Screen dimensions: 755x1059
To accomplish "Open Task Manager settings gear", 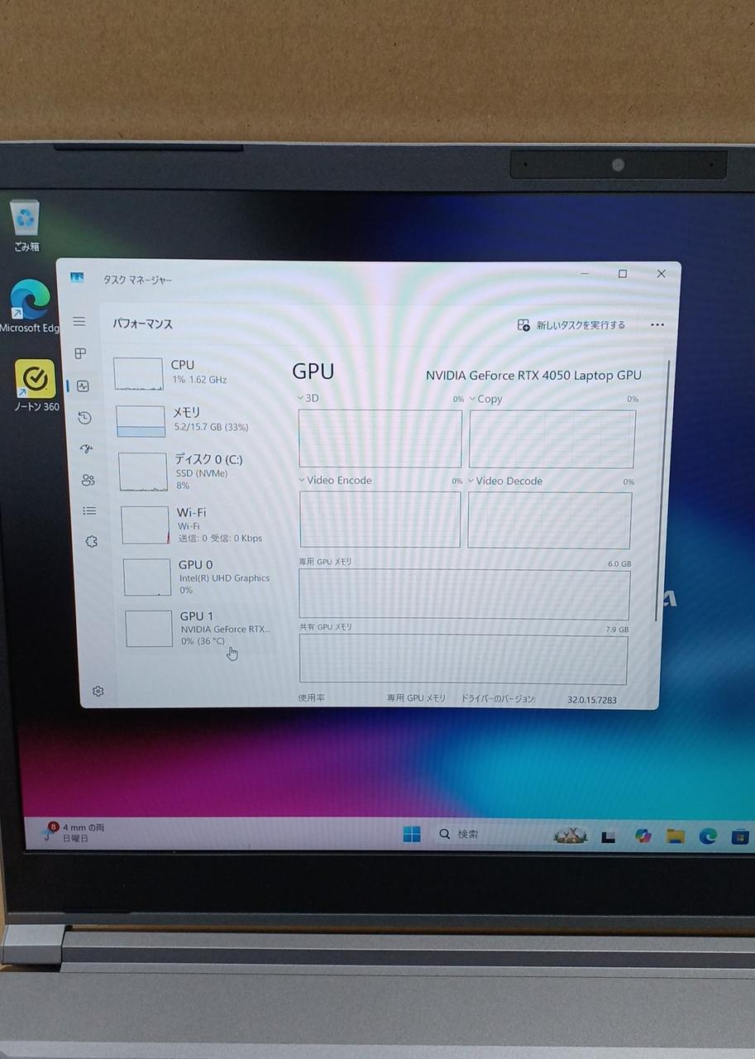I will click(98, 691).
